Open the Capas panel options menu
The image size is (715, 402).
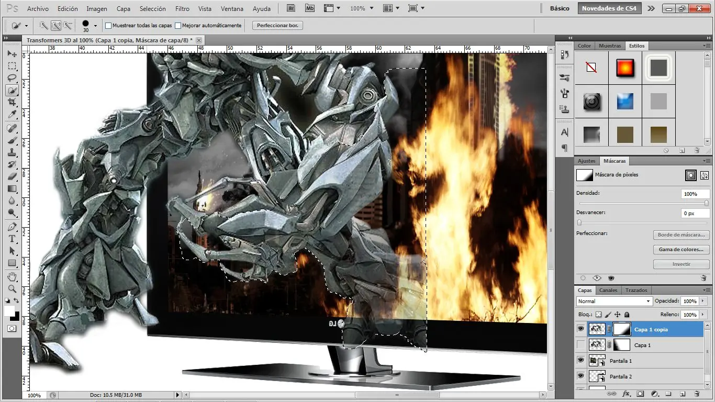pos(707,290)
